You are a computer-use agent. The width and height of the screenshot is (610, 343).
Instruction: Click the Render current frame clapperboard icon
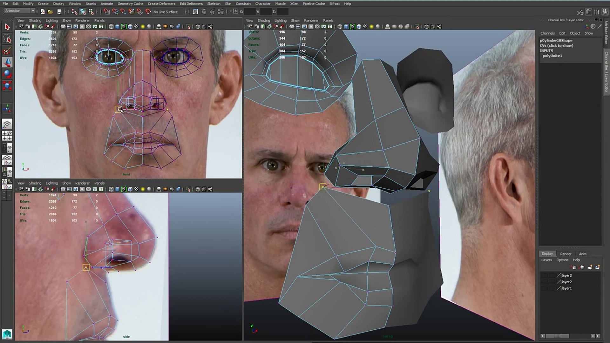(204, 12)
